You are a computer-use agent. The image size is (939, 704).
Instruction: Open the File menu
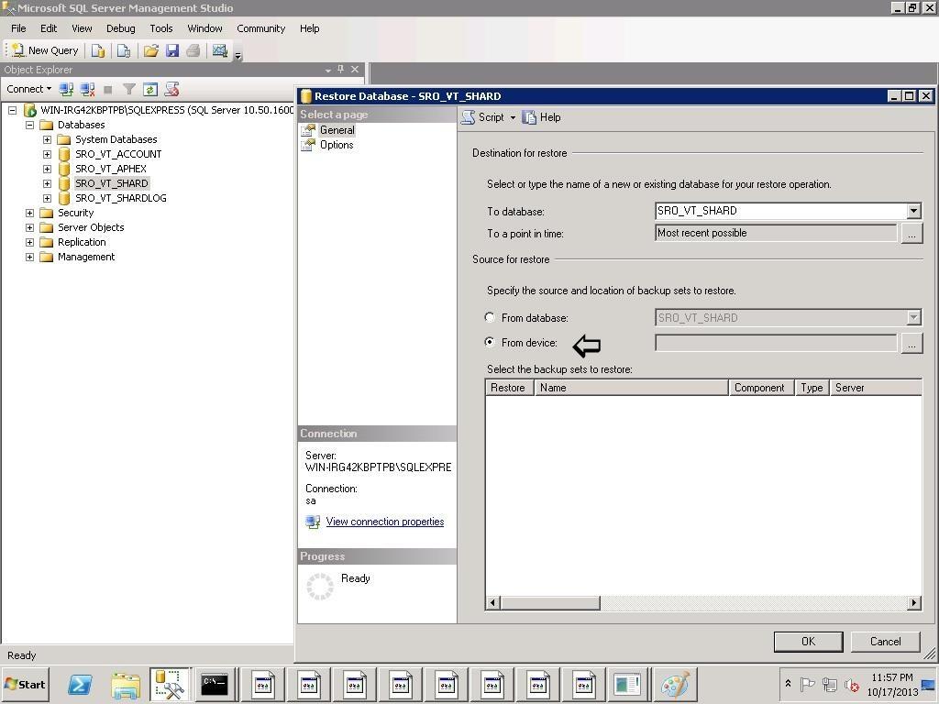tap(18, 28)
